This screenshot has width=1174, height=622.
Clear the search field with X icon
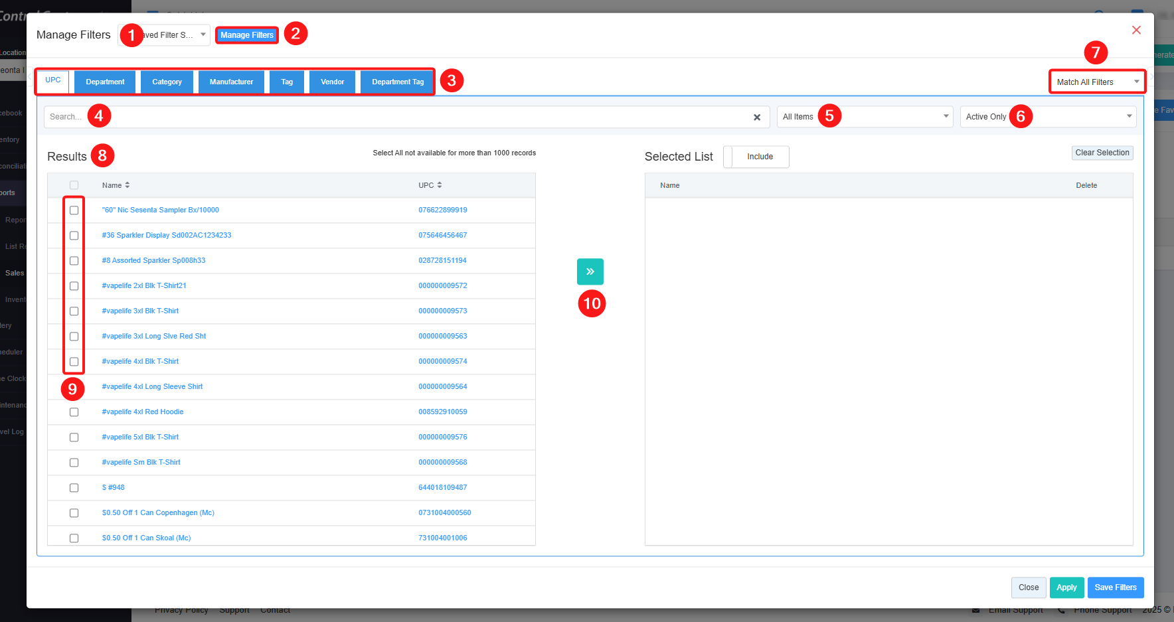pyautogui.click(x=756, y=117)
